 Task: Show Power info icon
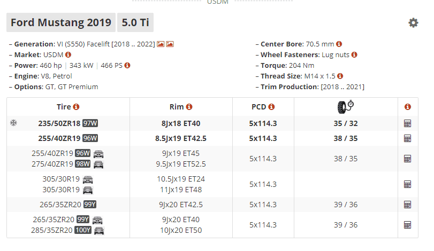[127, 66]
